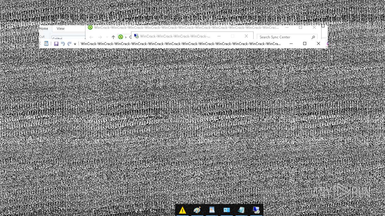This screenshot has width=385, height=216.
Task: Minimize the small WinCrack dialog window
Action: (x=219, y=36)
